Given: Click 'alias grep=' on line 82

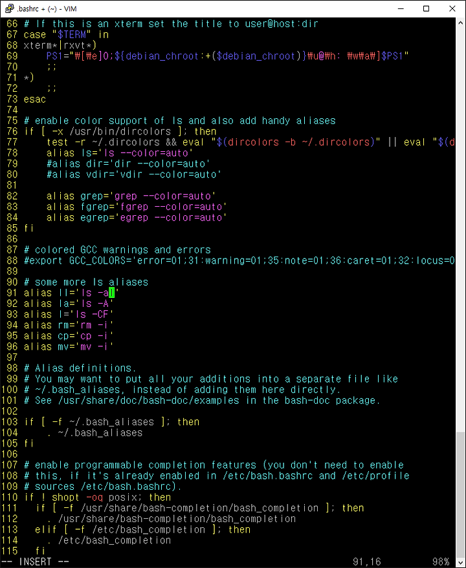Looking at the screenshot, I should click(77, 196).
